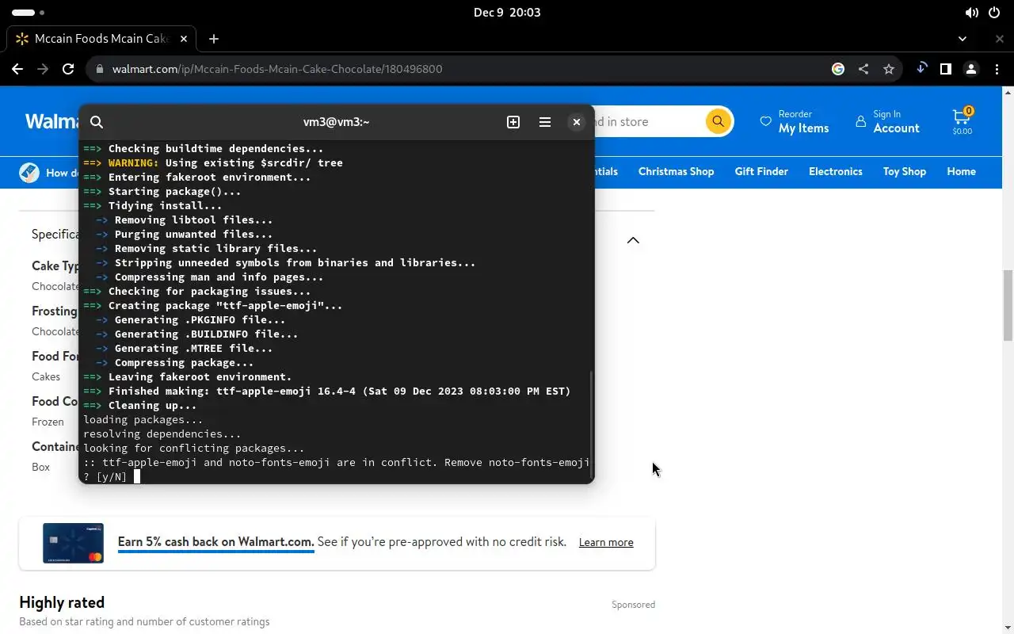Open Gift Finder link
Image resolution: width=1014 pixels, height=634 pixels.
[761, 171]
